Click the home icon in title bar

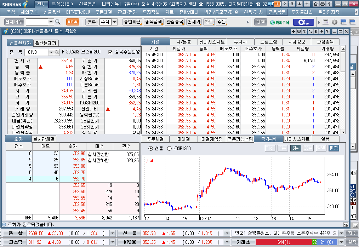tap(316, 4)
